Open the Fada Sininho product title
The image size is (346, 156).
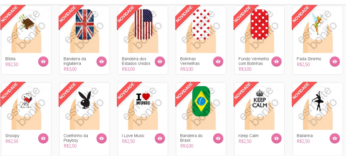[309, 59]
